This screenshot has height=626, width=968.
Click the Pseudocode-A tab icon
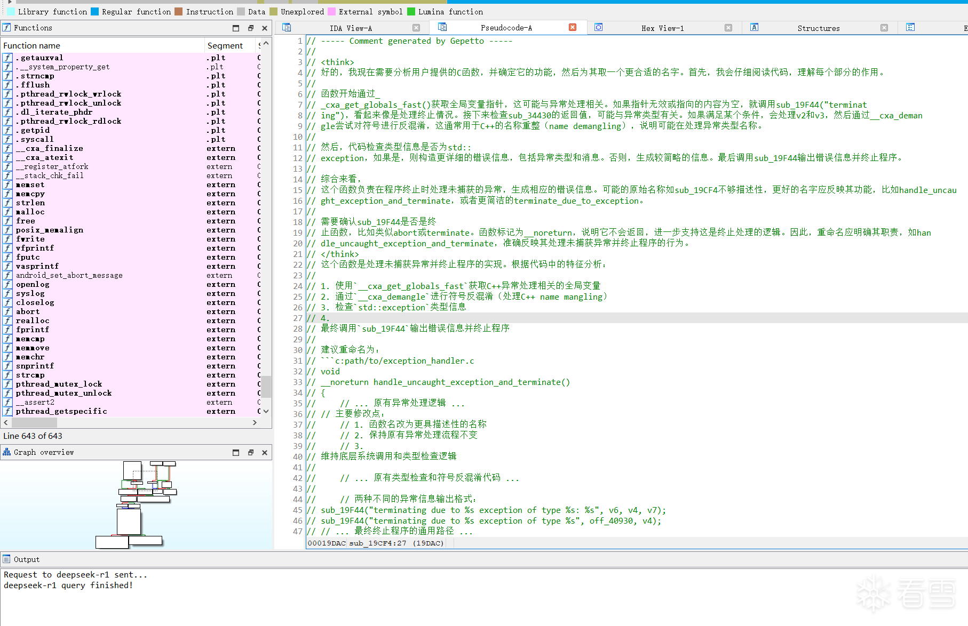pos(442,27)
